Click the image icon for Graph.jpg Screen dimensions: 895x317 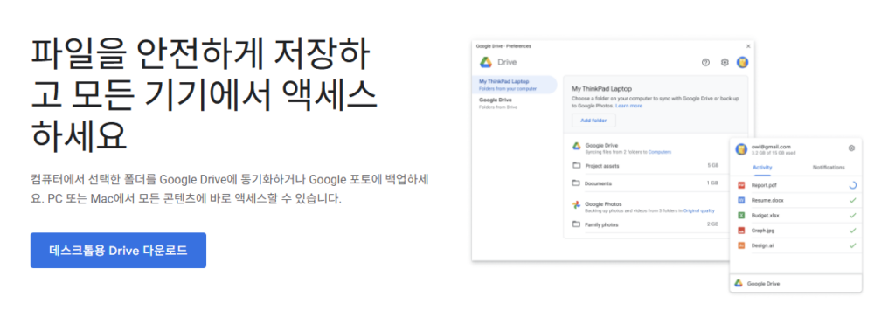click(x=741, y=231)
